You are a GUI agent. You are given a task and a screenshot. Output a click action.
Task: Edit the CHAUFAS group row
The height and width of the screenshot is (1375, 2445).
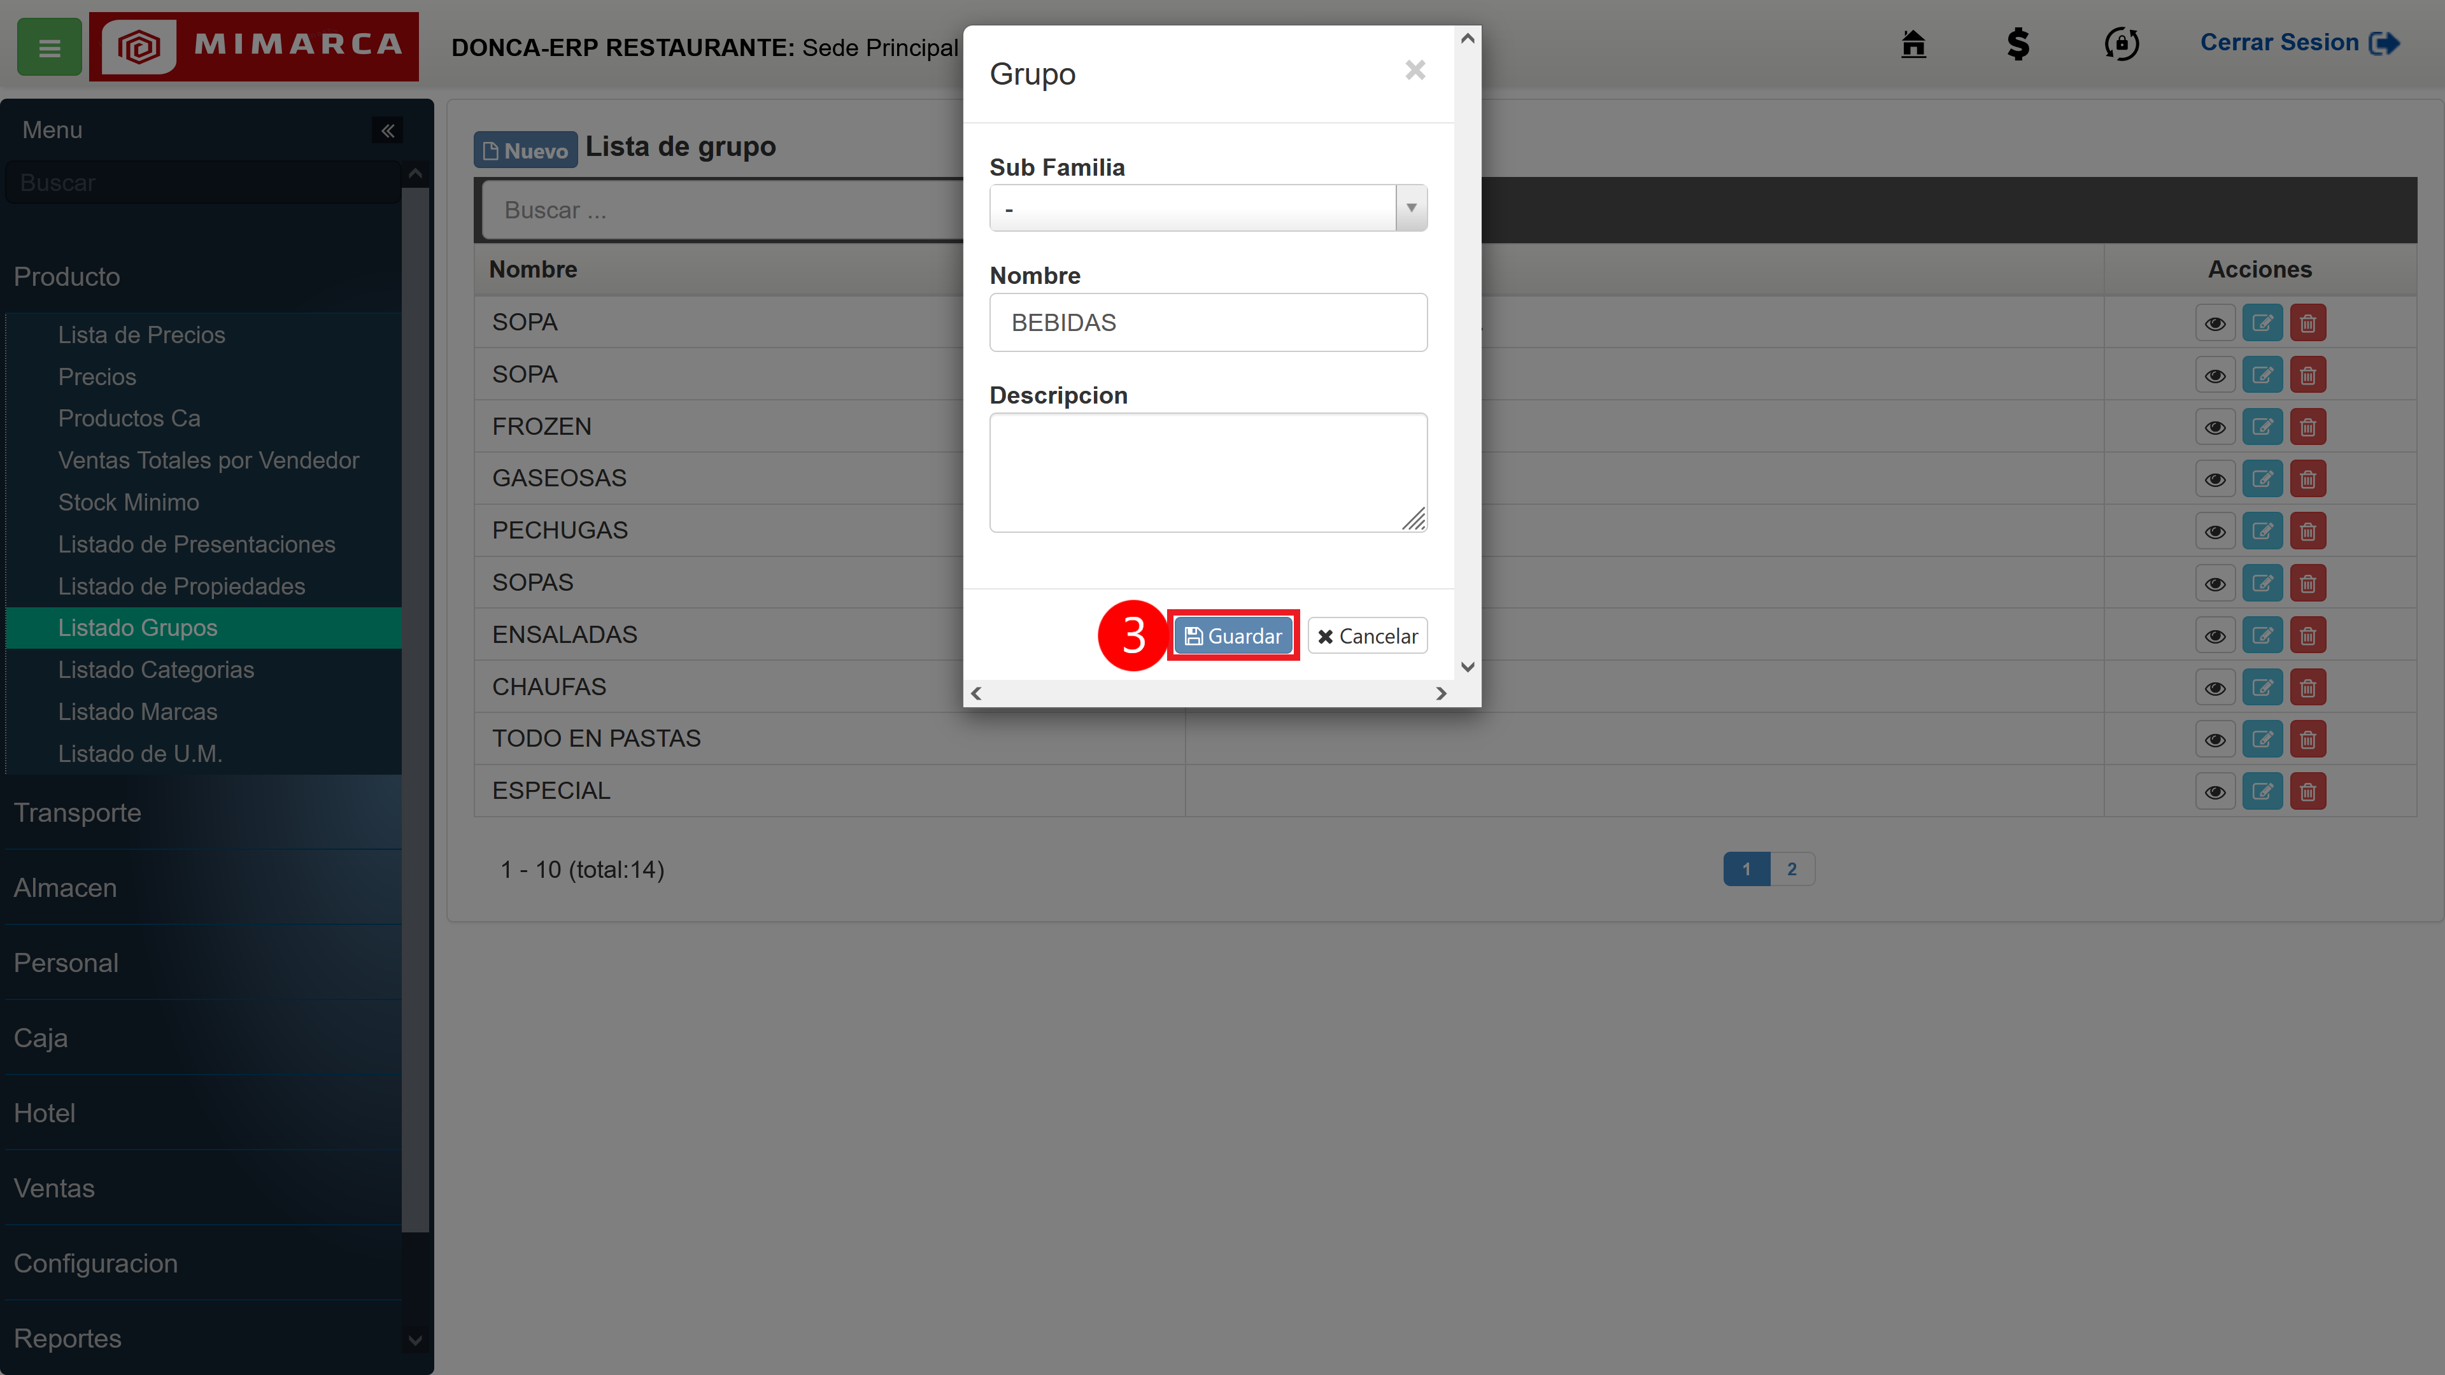[2262, 688]
